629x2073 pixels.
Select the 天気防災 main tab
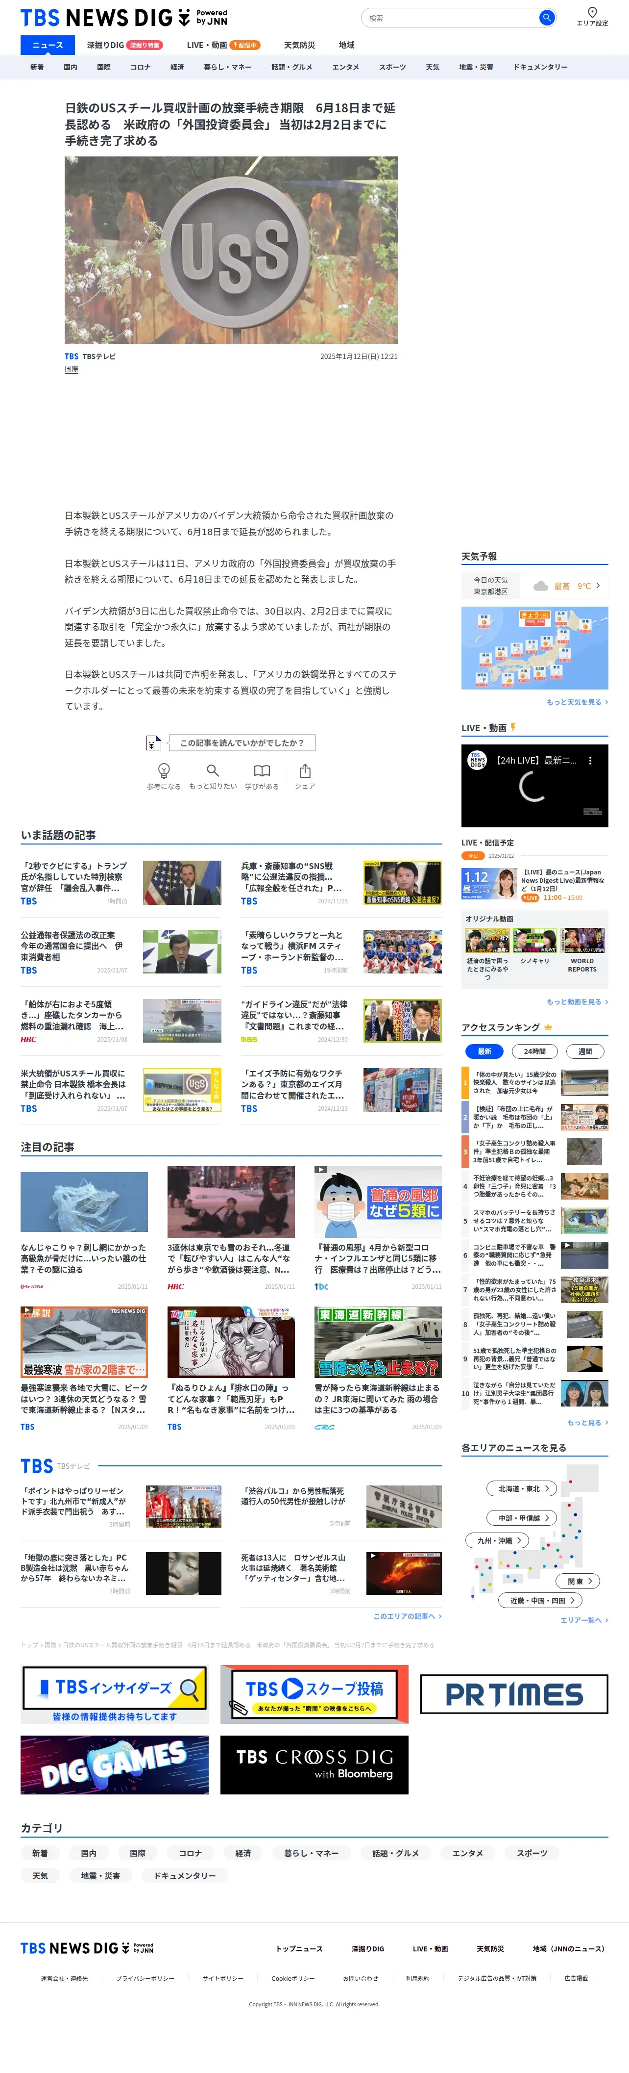point(299,45)
